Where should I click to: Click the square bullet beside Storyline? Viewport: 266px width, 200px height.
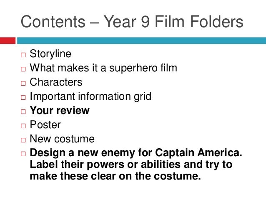pos(23,55)
